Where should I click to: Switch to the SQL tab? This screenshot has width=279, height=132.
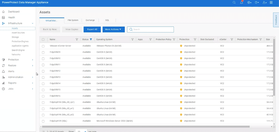[107, 20]
